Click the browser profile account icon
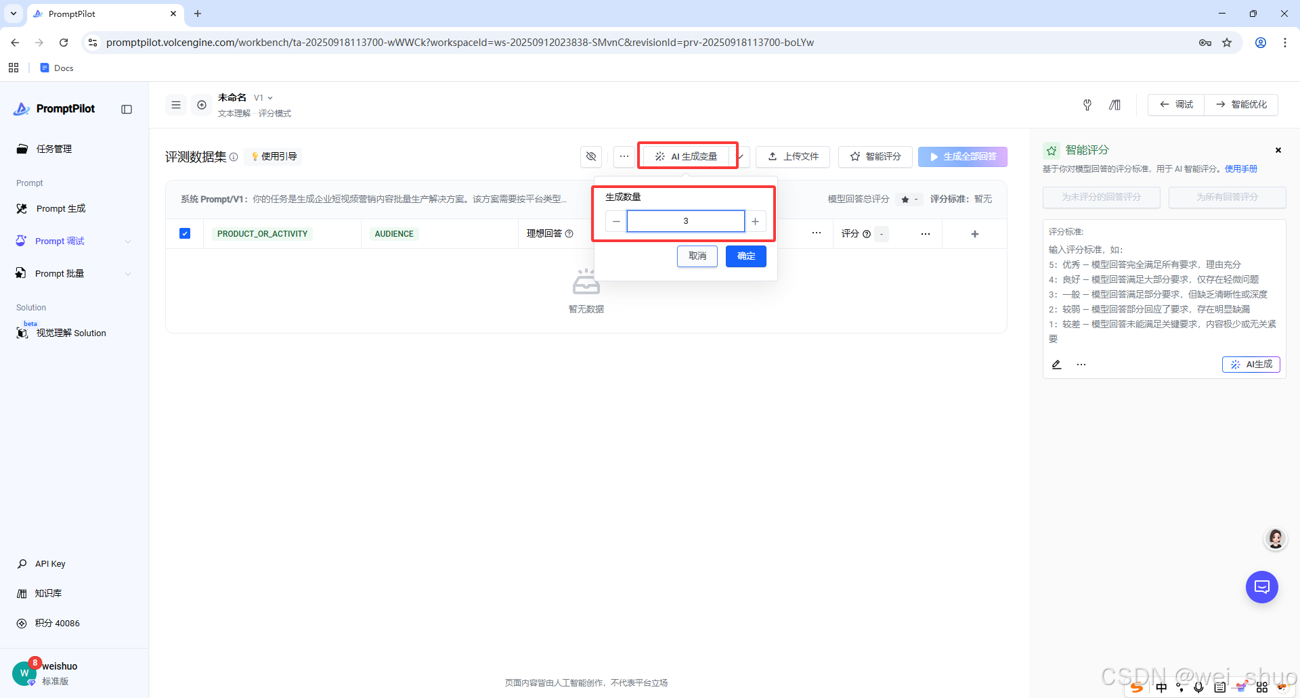This screenshot has width=1300, height=698. pyautogui.click(x=1261, y=43)
